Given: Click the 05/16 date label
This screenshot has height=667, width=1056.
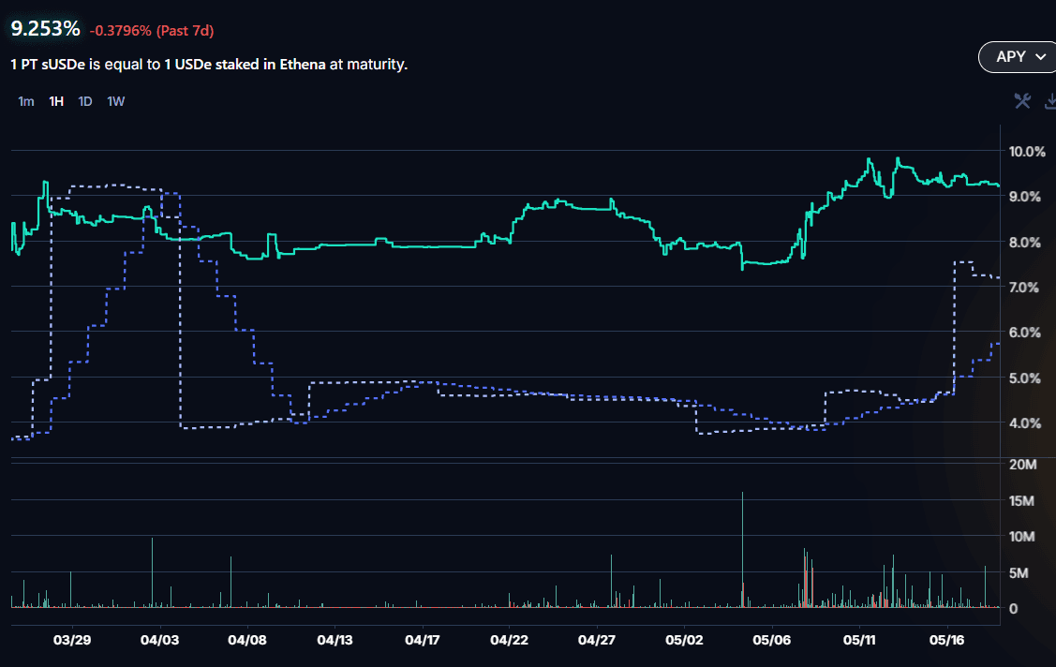Looking at the screenshot, I should point(947,640).
